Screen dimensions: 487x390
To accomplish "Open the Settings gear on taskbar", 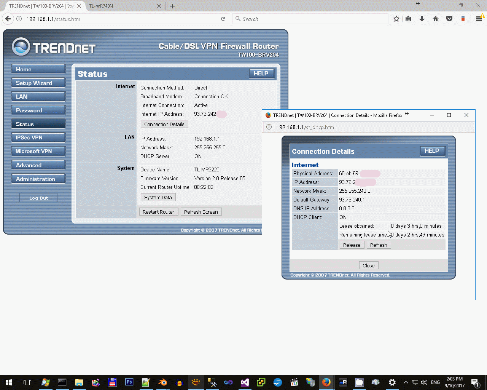I will click(x=392, y=382).
